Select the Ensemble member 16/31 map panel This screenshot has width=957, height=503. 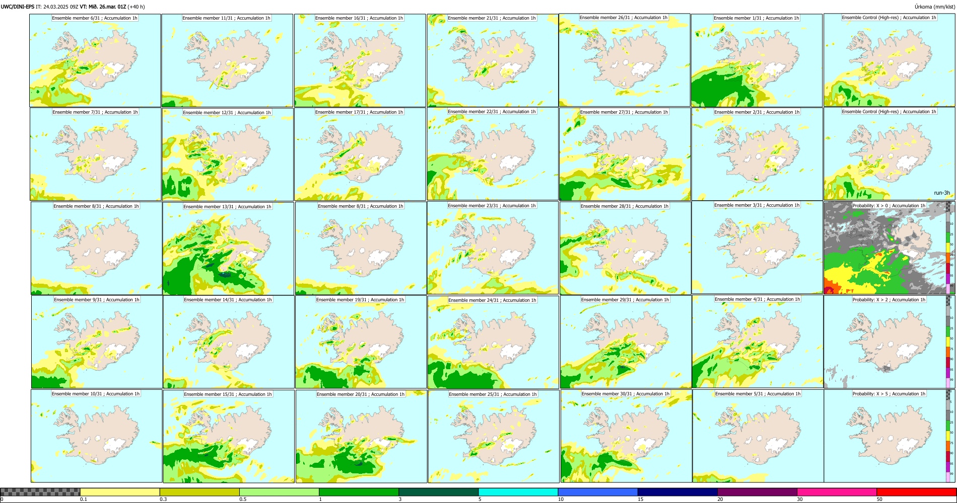tap(360, 60)
